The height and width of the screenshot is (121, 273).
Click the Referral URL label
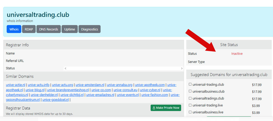15,61
